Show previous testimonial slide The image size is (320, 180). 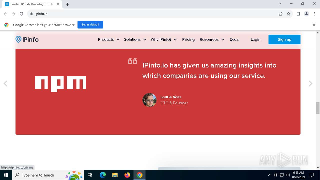[5, 83]
